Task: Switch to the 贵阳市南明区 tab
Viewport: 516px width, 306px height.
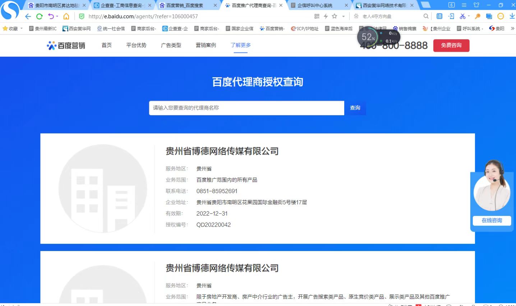Action: (57, 5)
